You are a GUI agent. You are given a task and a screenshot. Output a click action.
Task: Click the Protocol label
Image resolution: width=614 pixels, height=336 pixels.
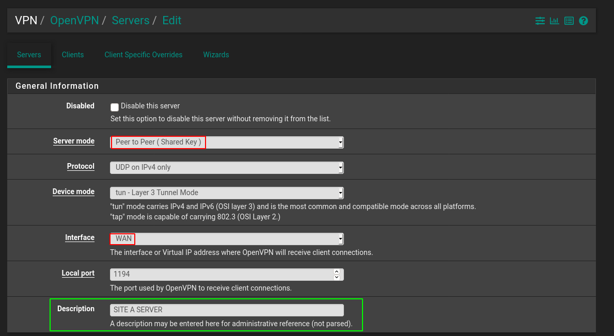click(x=80, y=166)
